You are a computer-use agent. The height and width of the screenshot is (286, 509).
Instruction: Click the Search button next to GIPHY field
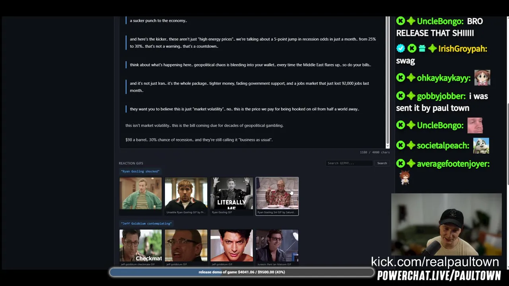tap(382, 163)
